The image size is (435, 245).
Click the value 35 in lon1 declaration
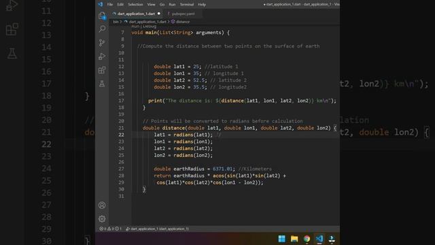[x=196, y=73]
